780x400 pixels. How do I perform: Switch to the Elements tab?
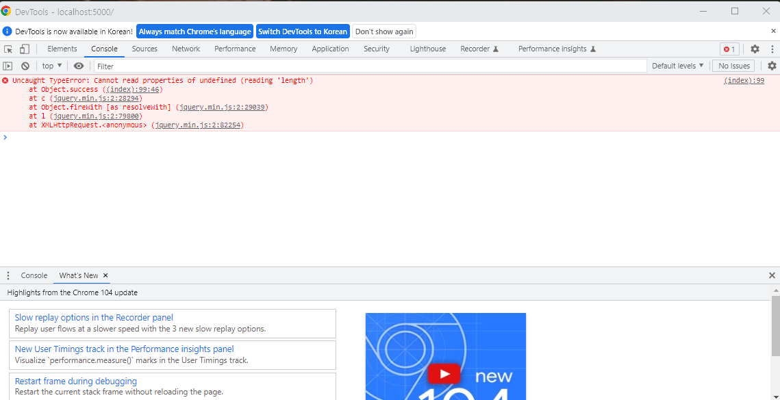[62, 49]
